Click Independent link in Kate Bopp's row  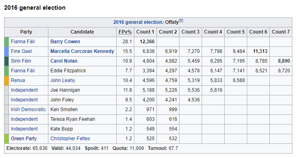pos(24,129)
